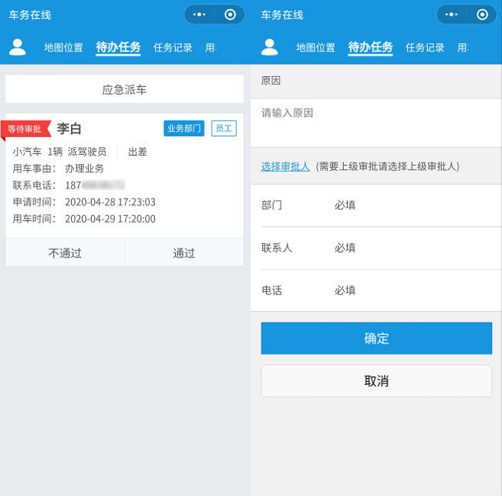
Task: Open 任务记录 tab in left screen
Action: point(173,48)
